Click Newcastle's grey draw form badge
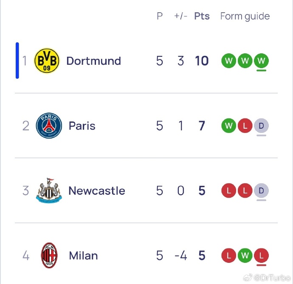The image size is (293, 284). coord(261,191)
